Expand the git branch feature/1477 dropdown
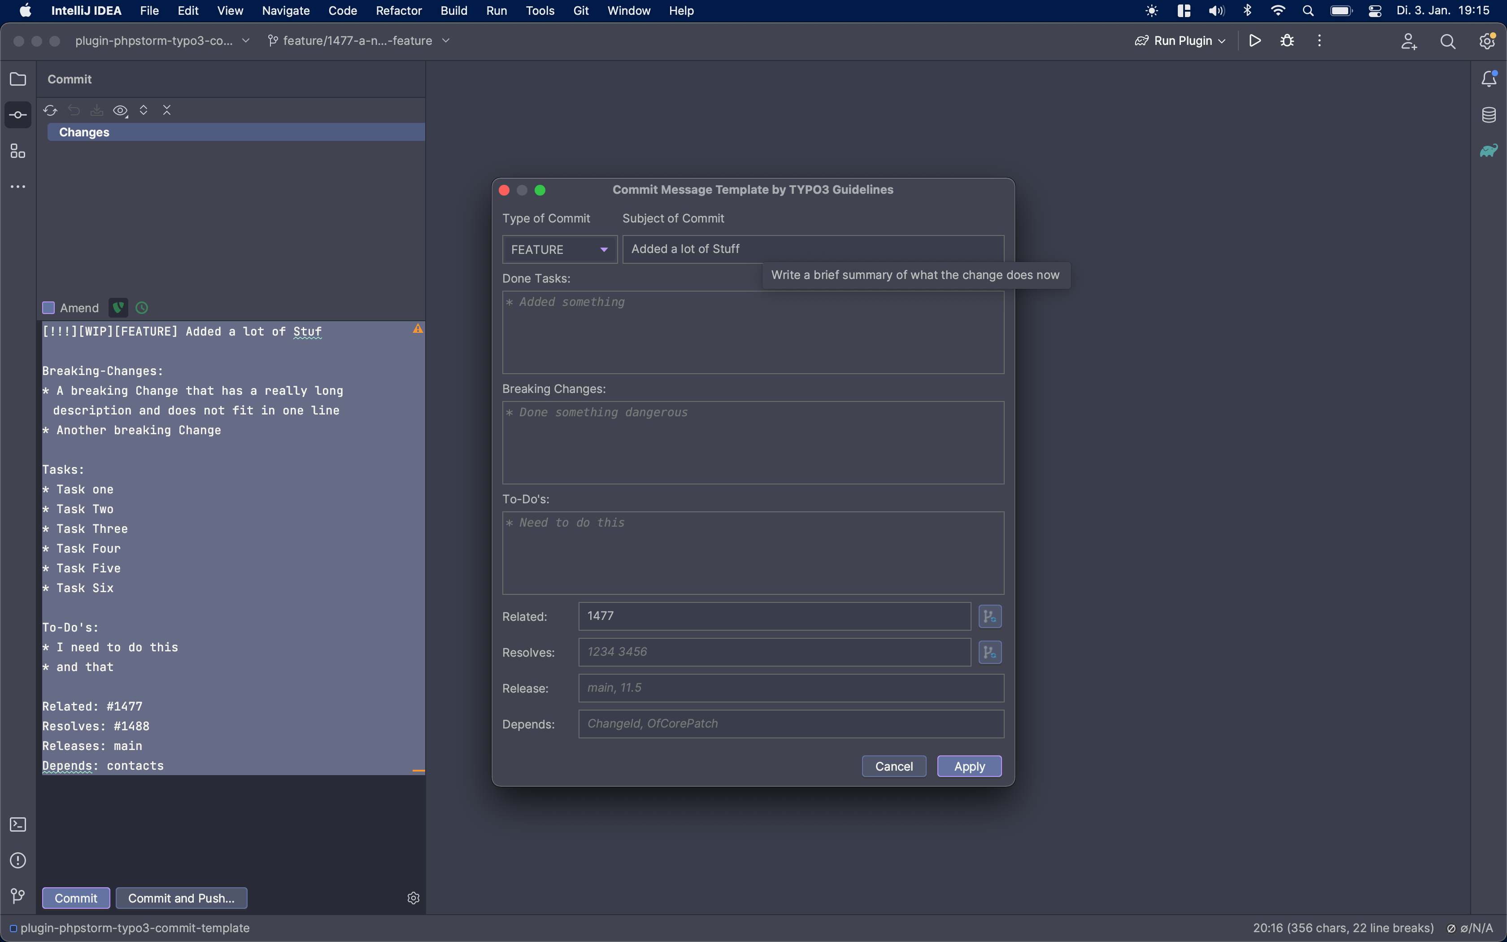This screenshot has height=942, width=1507. 358,40
